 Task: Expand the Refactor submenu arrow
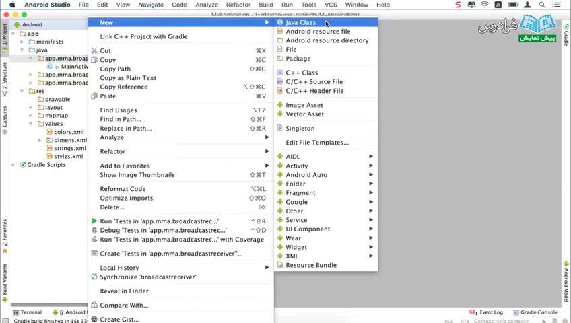267,151
